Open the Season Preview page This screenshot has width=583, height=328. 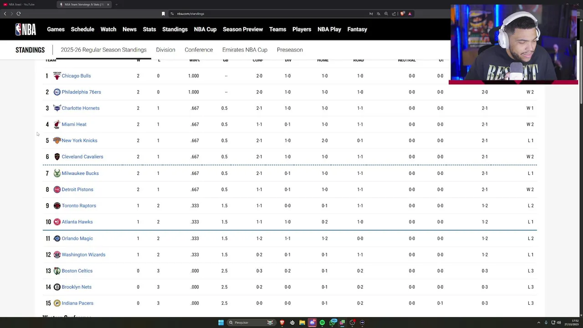click(243, 29)
